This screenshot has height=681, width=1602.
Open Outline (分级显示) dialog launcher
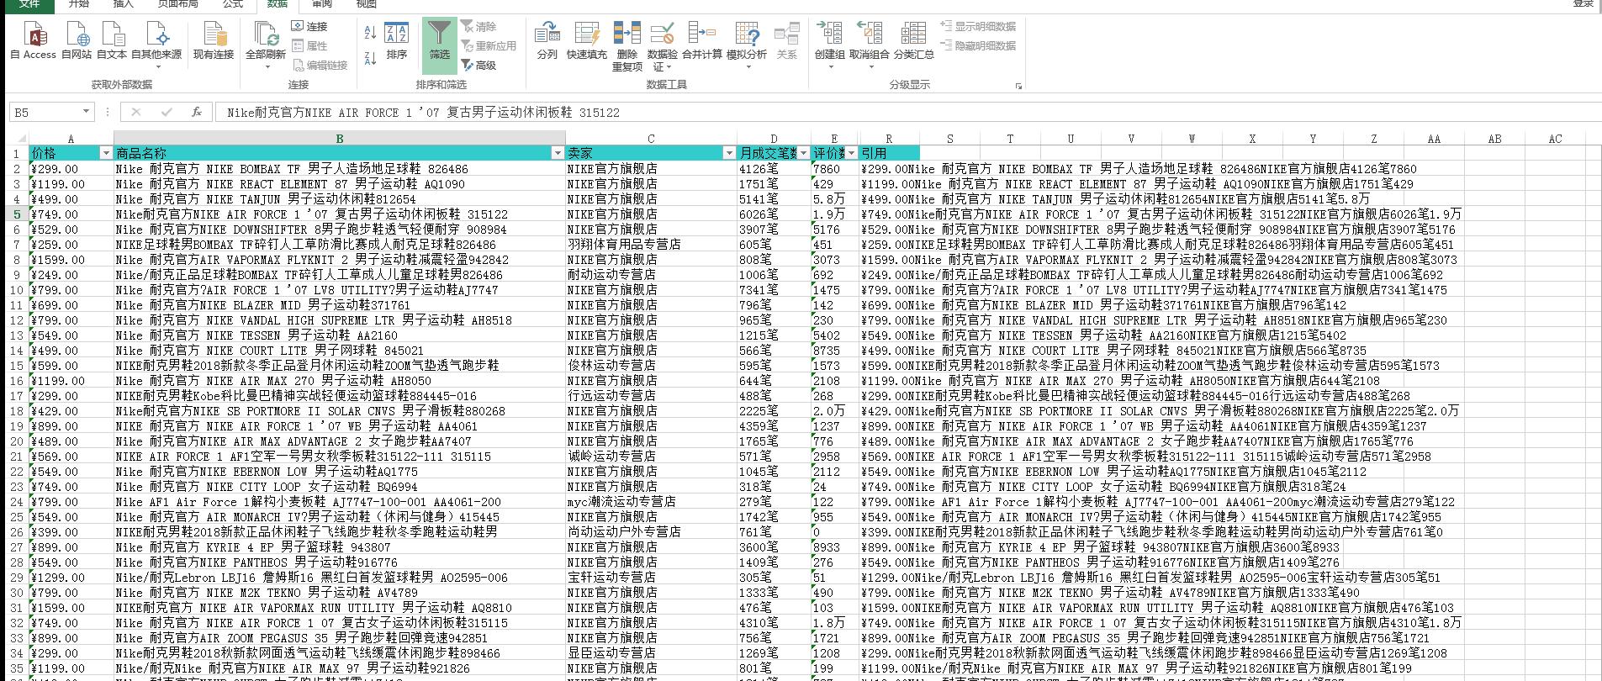(x=1019, y=85)
